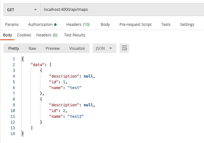Toggle the wrap lines icon
The width and height of the screenshot is (204, 143).
(x=124, y=49)
